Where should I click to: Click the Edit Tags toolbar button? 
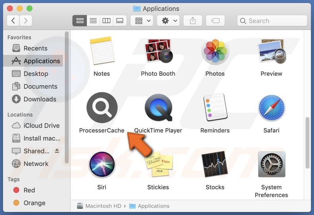pyautogui.click(x=215, y=21)
